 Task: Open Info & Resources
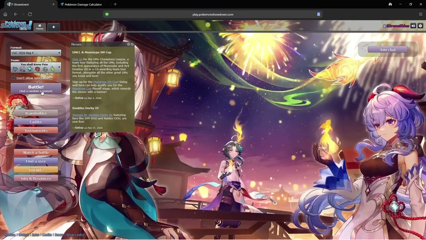pos(36,179)
